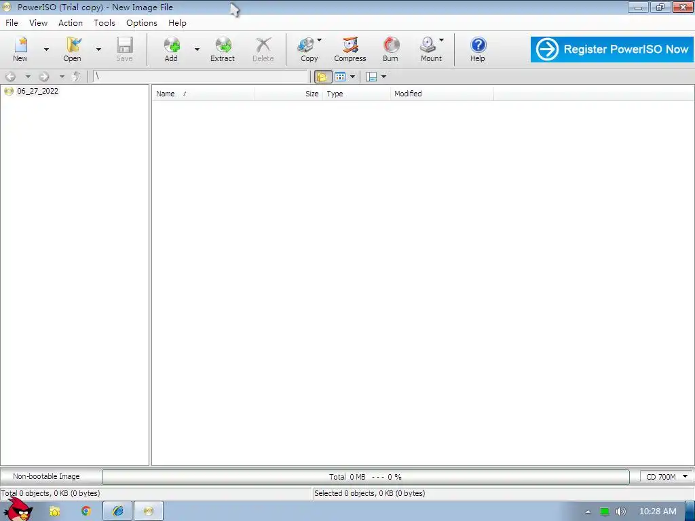Click the Non-bootable Image status label

(x=47, y=477)
